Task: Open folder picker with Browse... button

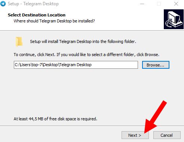Action: pyautogui.click(x=156, y=65)
